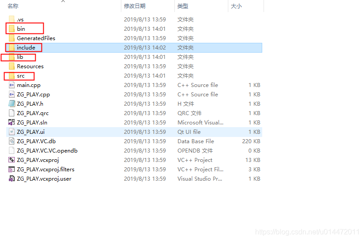Click the ZG_PLAY.cpp file icon
Viewport: 363px width, 240px height.
pyautogui.click(x=12, y=94)
